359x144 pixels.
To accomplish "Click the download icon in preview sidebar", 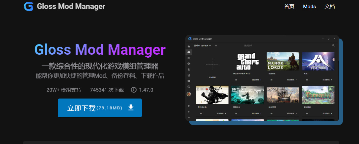I will 189,70.
